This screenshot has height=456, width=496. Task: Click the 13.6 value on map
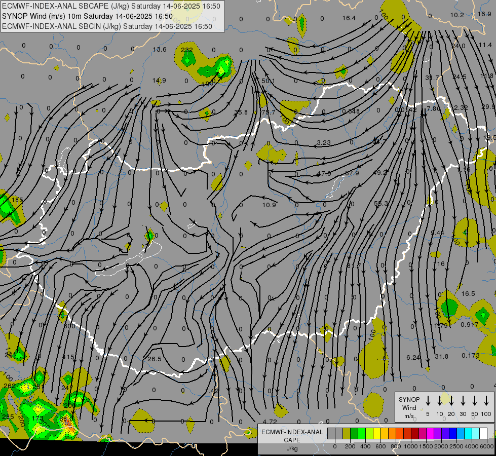click(160, 49)
